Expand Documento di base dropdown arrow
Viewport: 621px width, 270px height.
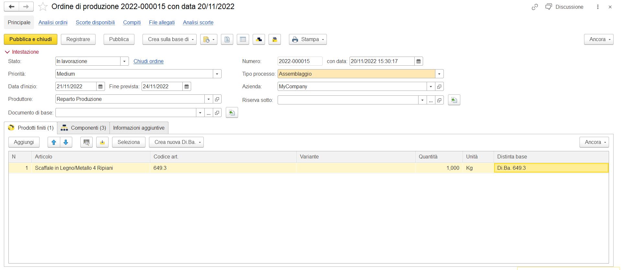click(200, 113)
